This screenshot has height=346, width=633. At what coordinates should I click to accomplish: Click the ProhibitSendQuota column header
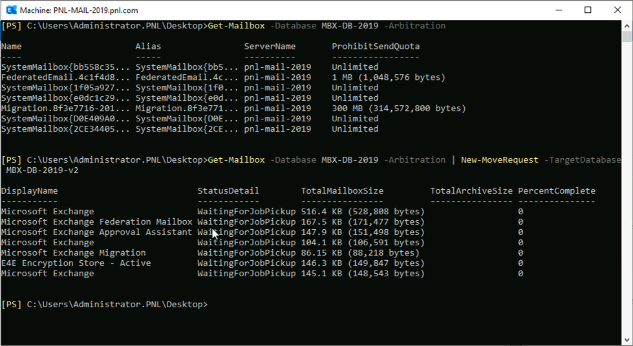click(376, 46)
